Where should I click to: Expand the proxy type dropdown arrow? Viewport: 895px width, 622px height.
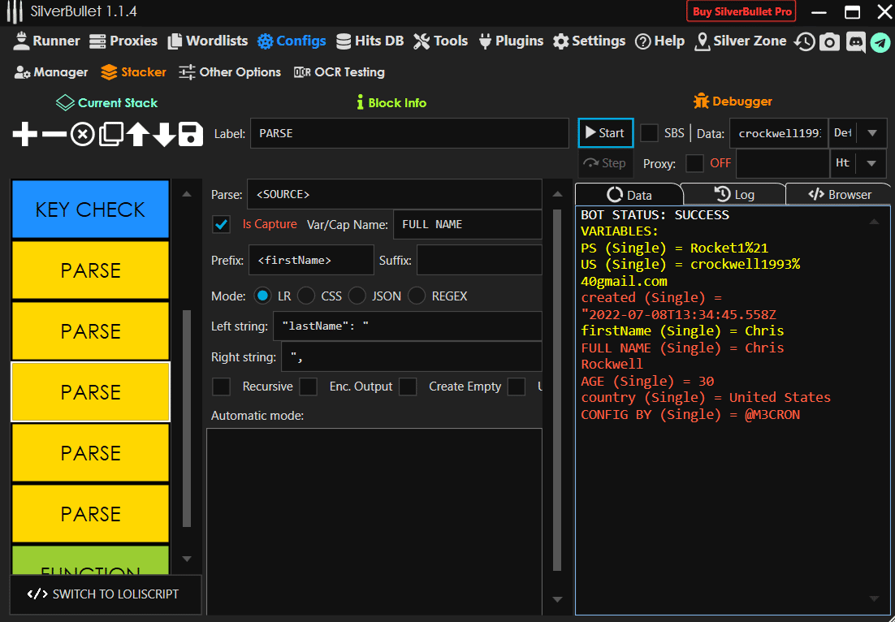coord(872,163)
